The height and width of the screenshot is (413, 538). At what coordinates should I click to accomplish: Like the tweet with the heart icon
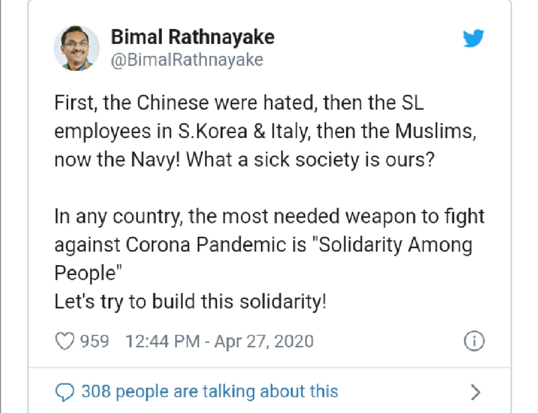click(63, 341)
